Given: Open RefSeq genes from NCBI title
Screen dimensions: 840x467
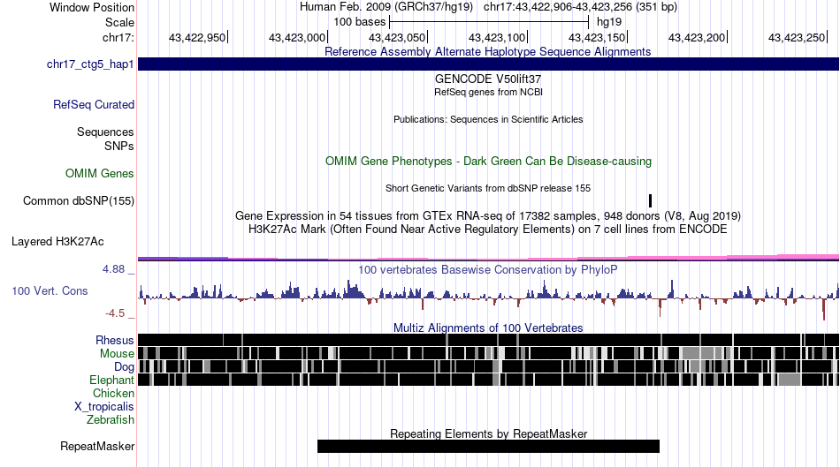Looking at the screenshot, I should 488,92.
